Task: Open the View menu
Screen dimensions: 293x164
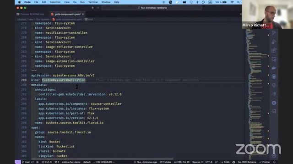Action: pyautogui.click(x=67, y=2)
